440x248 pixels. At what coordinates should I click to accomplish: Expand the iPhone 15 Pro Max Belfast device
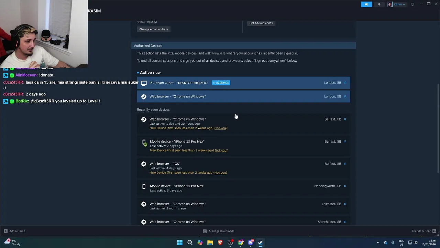tap(345, 142)
